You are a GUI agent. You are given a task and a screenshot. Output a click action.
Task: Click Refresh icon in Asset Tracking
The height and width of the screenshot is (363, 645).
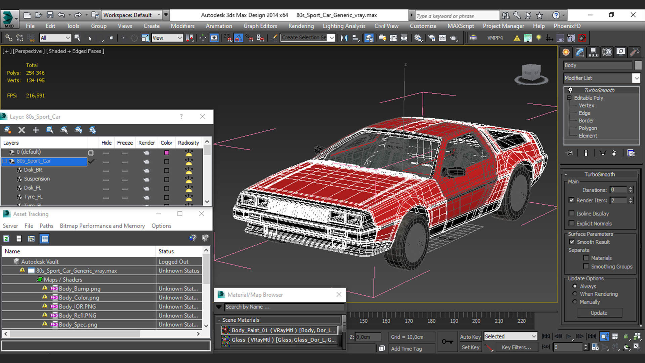[x=6, y=239]
